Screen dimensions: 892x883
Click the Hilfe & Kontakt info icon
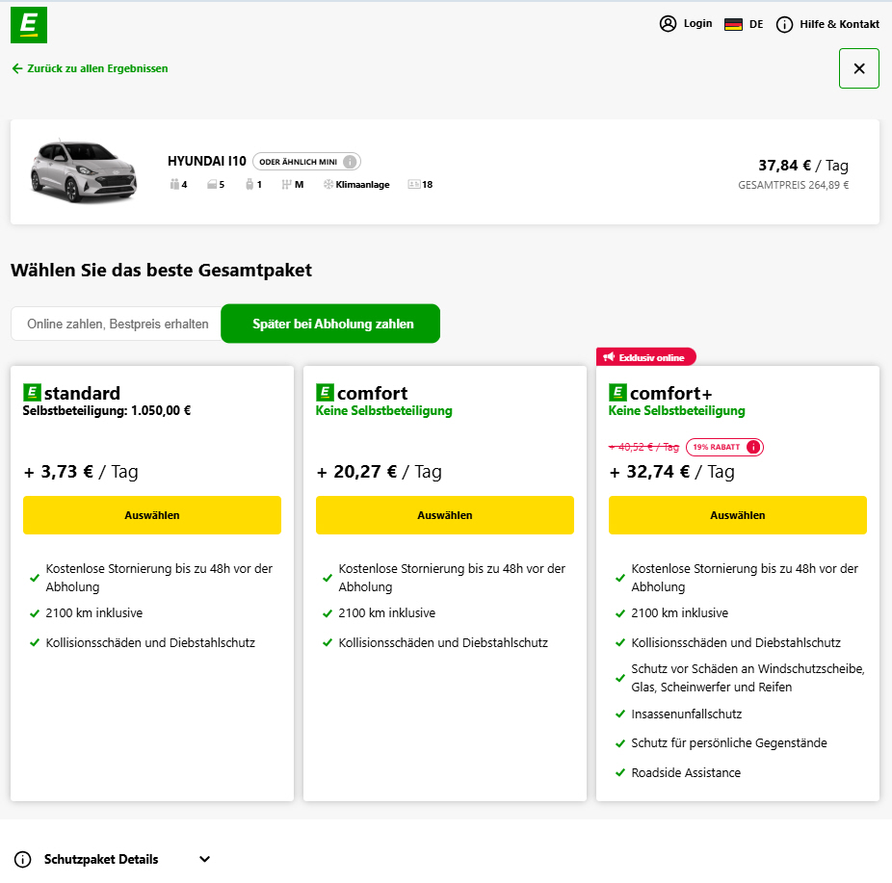784,24
